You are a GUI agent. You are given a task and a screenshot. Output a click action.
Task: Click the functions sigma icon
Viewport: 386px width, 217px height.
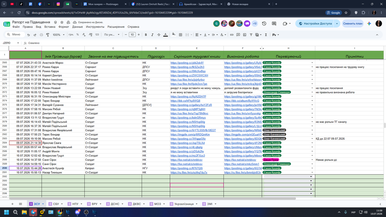(266, 35)
